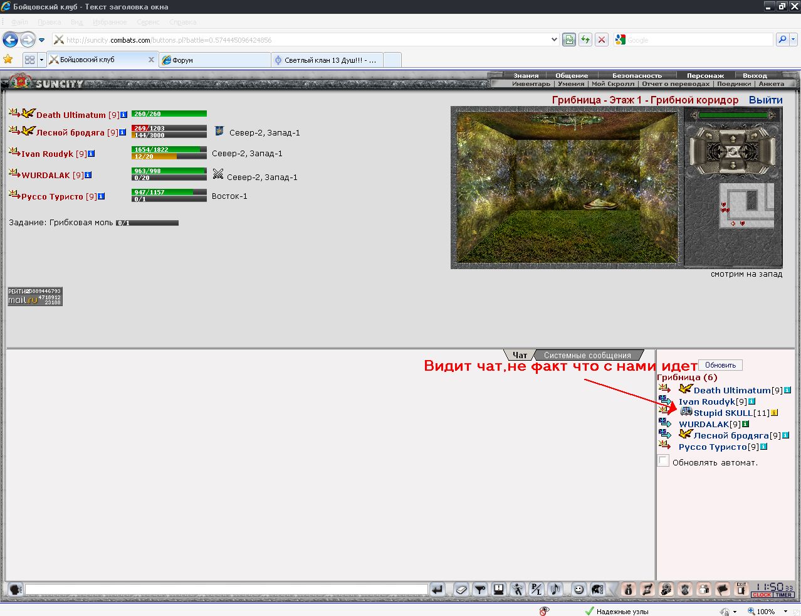
Task: Switch to the Светлый клан 13 Душ tab
Action: [x=327, y=60]
